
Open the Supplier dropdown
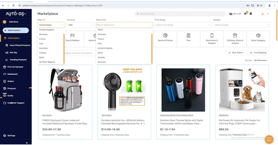pyautogui.click(x=242, y=25)
